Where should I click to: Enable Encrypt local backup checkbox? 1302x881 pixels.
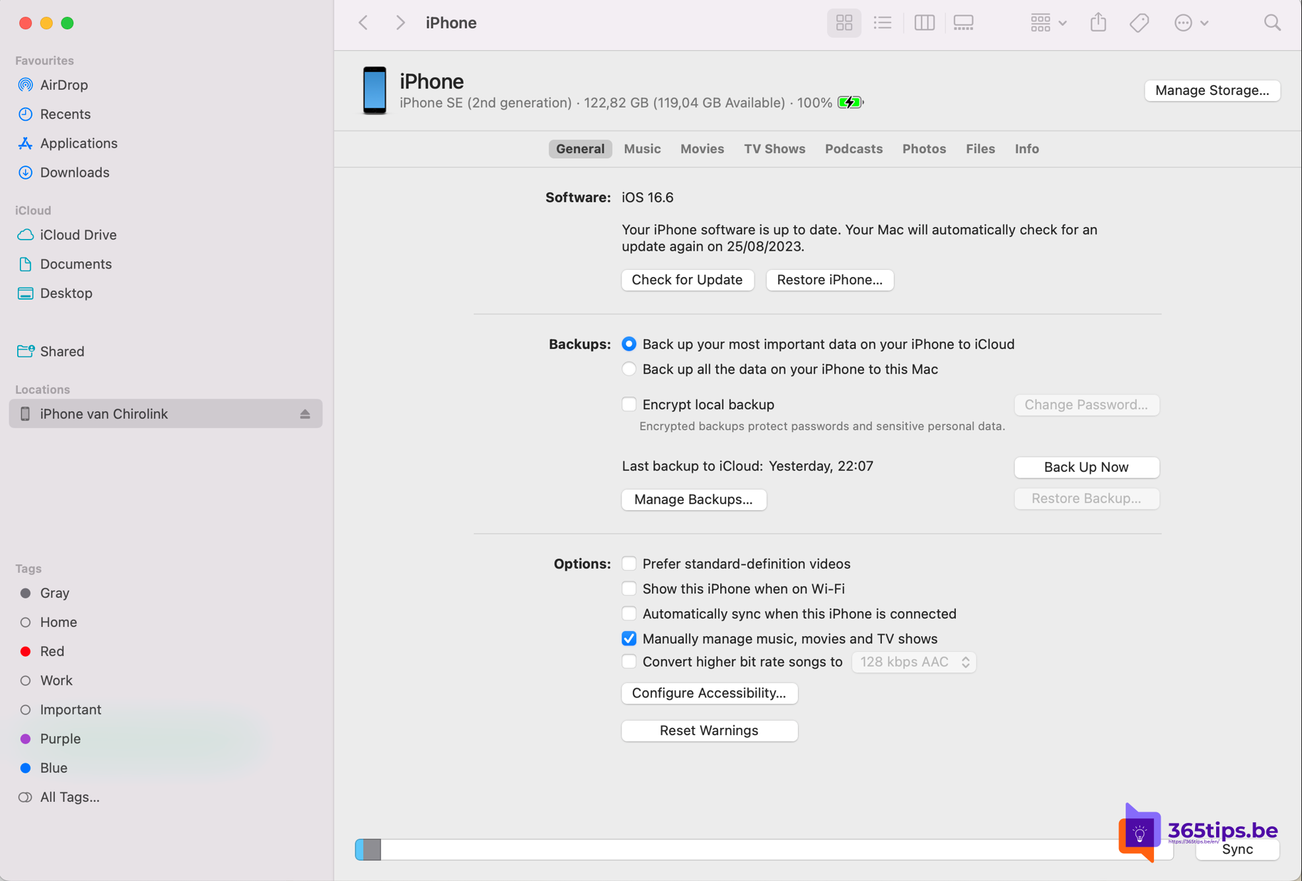click(629, 404)
